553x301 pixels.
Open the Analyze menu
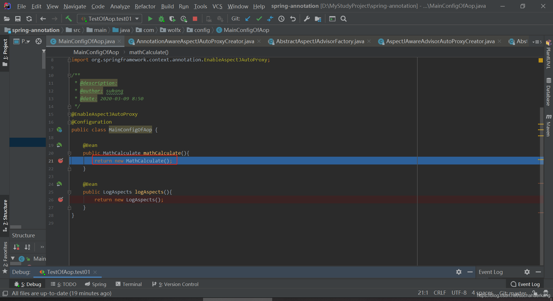pyautogui.click(x=120, y=6)
